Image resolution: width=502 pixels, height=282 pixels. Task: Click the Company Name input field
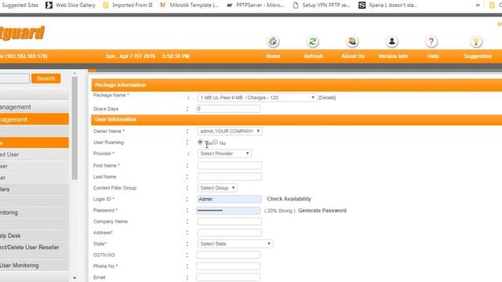(x=230, y=221)
